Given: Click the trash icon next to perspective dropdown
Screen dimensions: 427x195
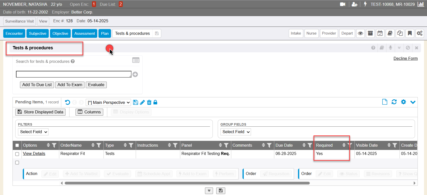Looking at the screenshot, I should (x=149, y=102).
